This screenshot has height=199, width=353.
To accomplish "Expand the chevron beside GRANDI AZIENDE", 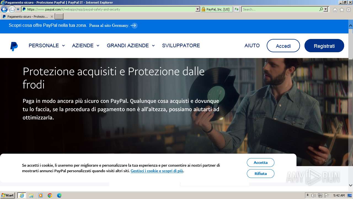I will tap(153, 46).
